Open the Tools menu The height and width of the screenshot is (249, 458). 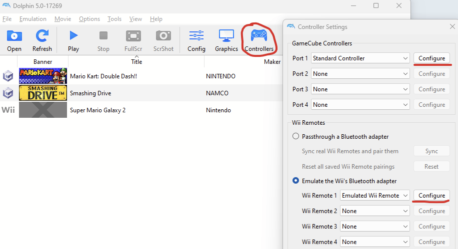114,19
